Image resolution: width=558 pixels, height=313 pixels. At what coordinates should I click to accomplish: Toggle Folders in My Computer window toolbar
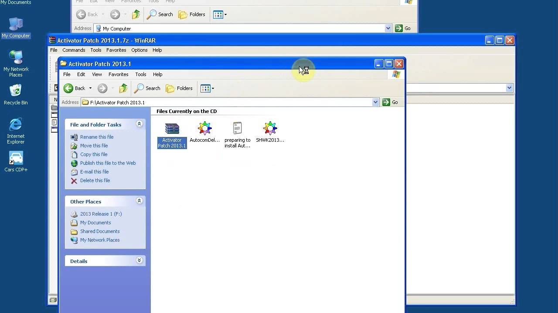(192, 14)
